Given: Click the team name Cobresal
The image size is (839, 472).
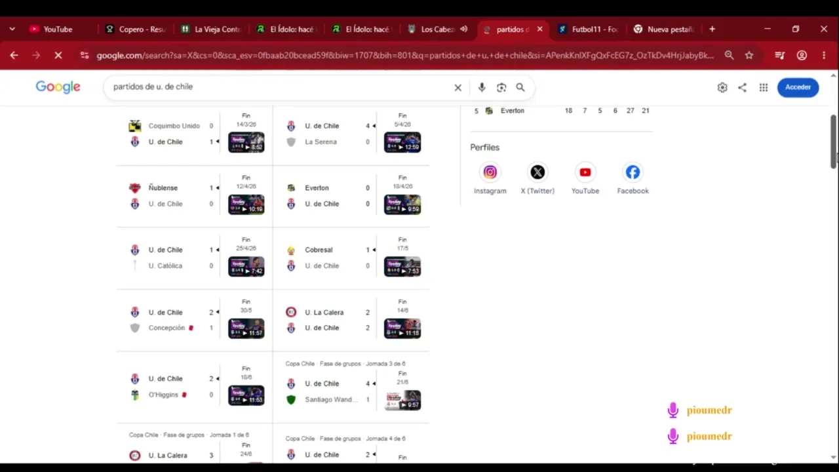Looking at the screenshot, I should 319,250.
